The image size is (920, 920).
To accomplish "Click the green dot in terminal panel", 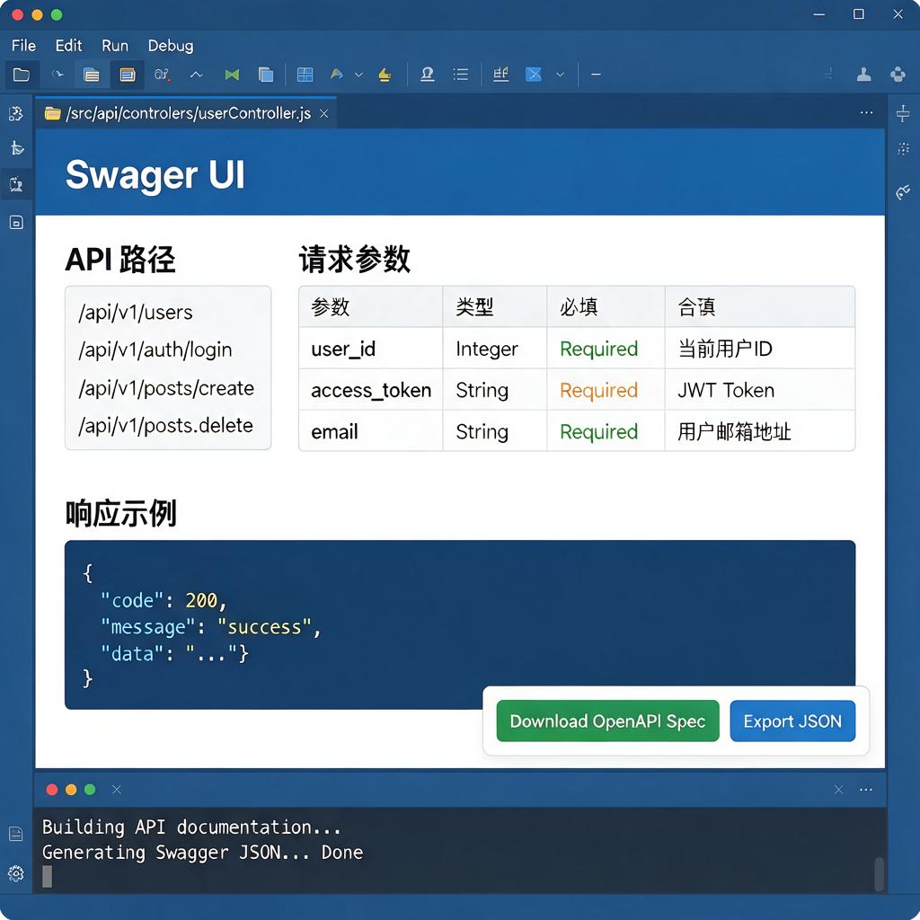I will click(90, 790).
